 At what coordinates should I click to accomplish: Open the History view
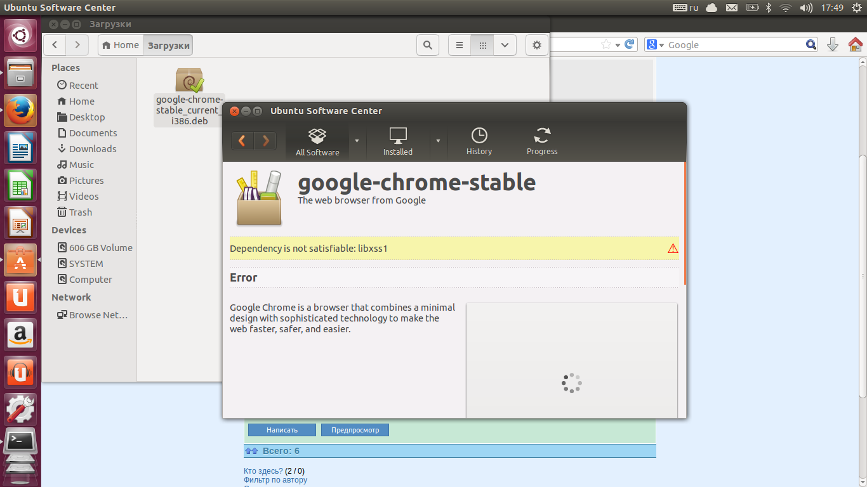coord(479,141)
